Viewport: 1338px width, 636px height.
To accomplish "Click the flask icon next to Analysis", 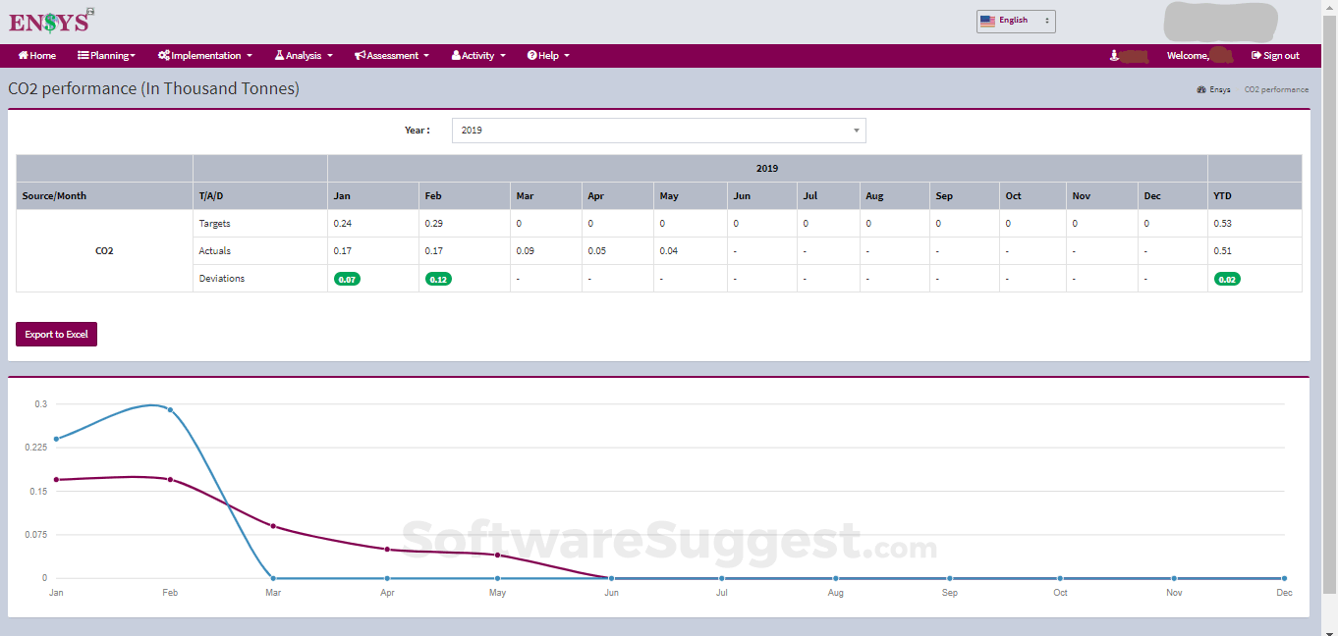I will pyautogui.click(x=279, y=56).
